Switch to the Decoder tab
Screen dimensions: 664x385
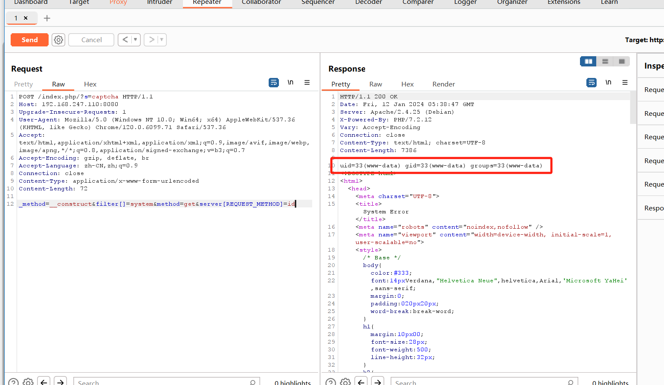click(368, 2)
